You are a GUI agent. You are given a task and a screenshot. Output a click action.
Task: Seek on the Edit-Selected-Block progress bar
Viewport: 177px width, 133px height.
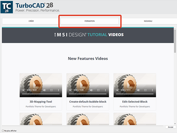(x=135, y=94)
